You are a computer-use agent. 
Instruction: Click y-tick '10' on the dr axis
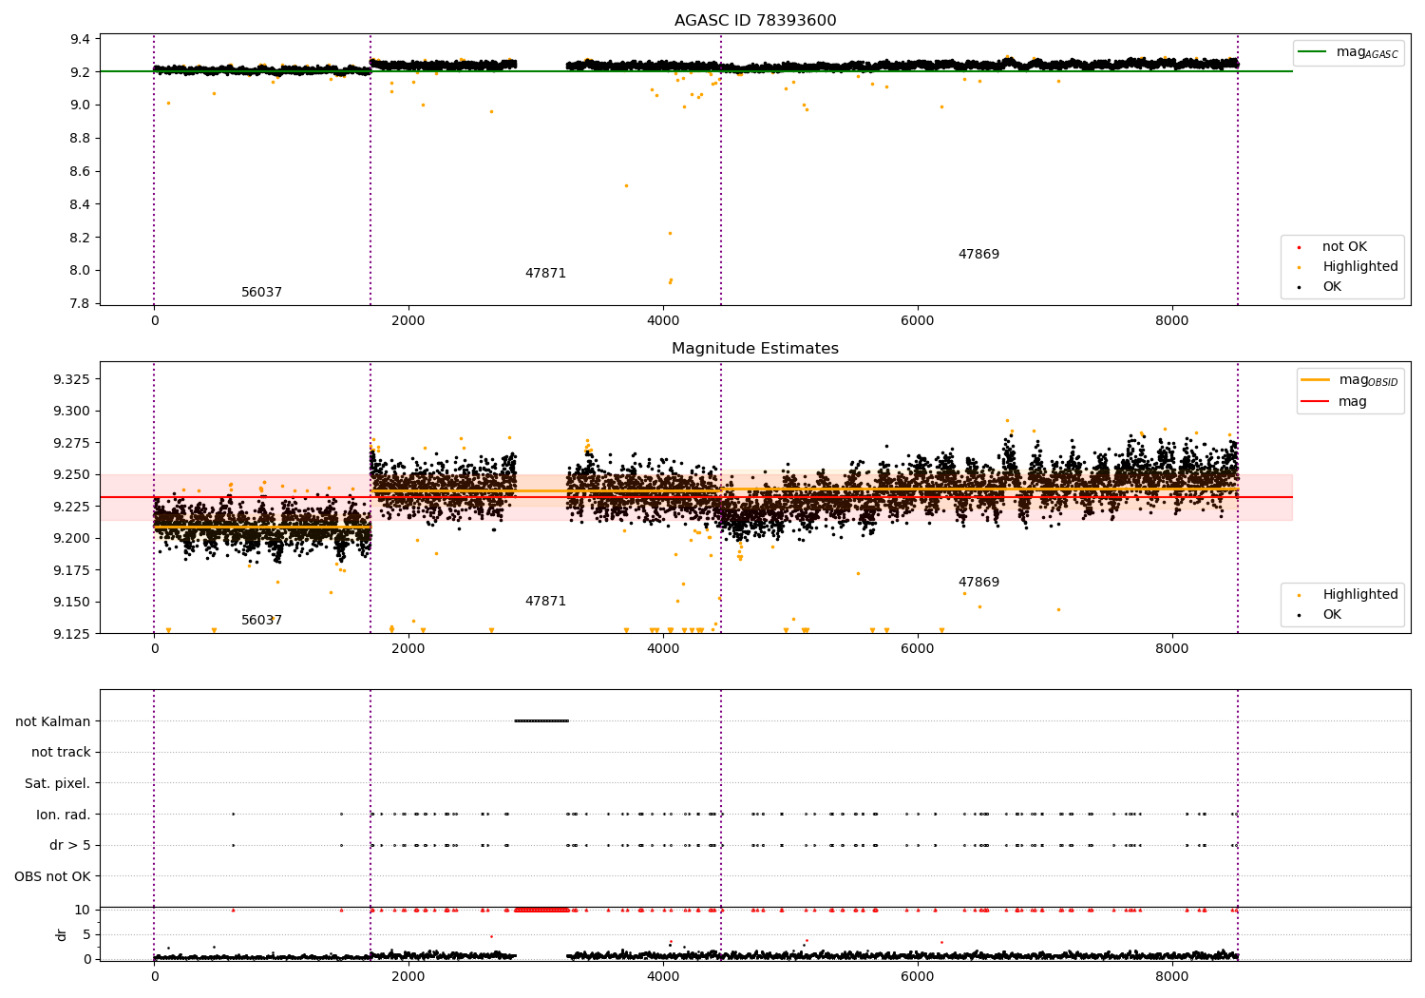point(83,910)
